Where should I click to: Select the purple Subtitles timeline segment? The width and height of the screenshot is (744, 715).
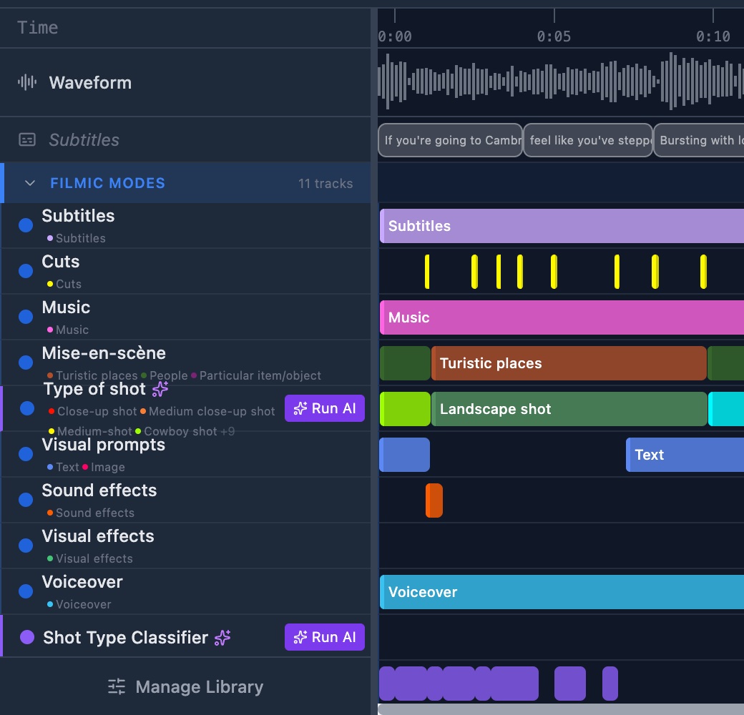click(x=562, y=226)
